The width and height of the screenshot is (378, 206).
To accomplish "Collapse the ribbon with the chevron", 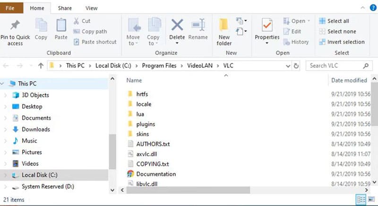I will pos(362,8).
